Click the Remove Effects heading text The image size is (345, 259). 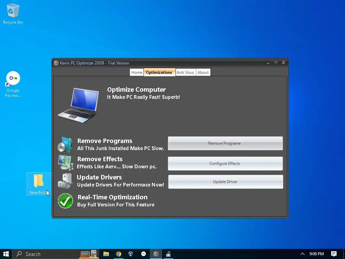click(100, 159)
